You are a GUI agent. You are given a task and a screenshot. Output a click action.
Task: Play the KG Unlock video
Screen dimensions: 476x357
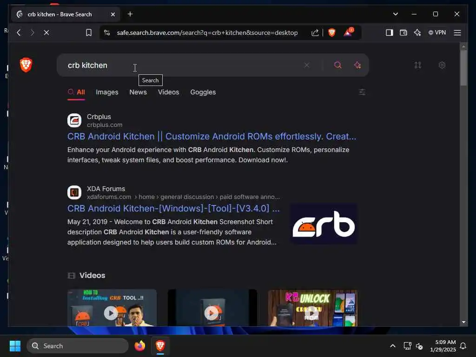click(x=313, y=308)
